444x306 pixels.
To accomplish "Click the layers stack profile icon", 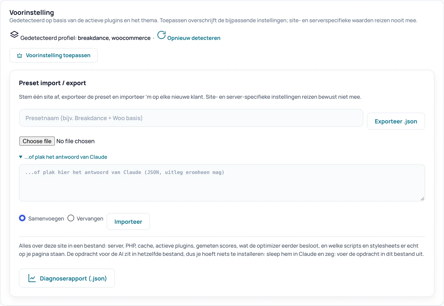I will (x=14, y=34).
